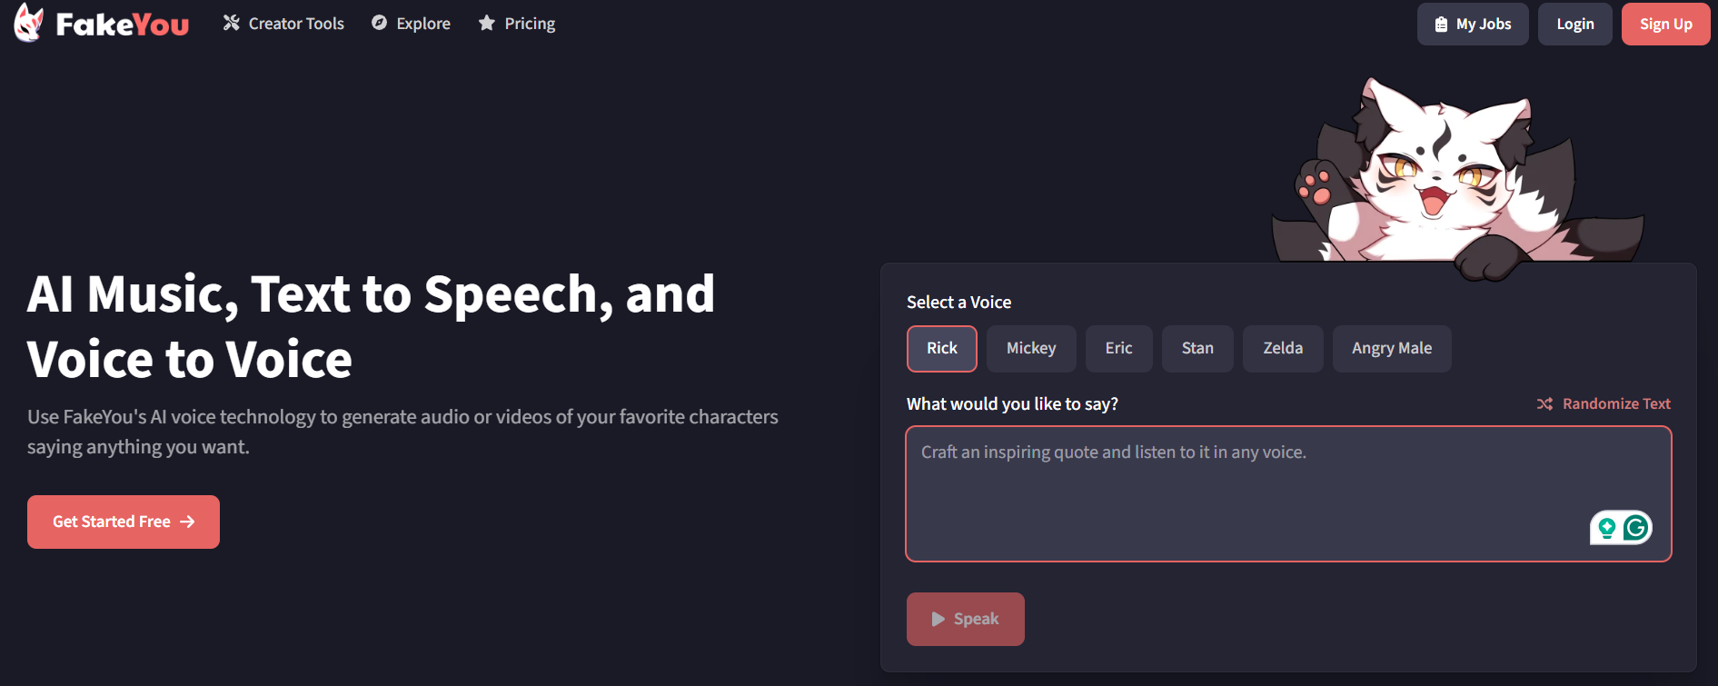Click the clipboard icon on My Jobs
This screenshot has height=686, width=1718.
point(1441,25)
